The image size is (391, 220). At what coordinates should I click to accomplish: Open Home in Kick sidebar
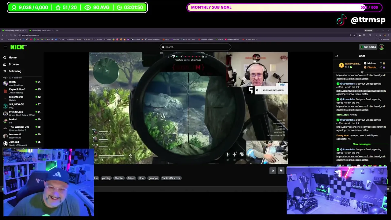[x=13, y=57]
